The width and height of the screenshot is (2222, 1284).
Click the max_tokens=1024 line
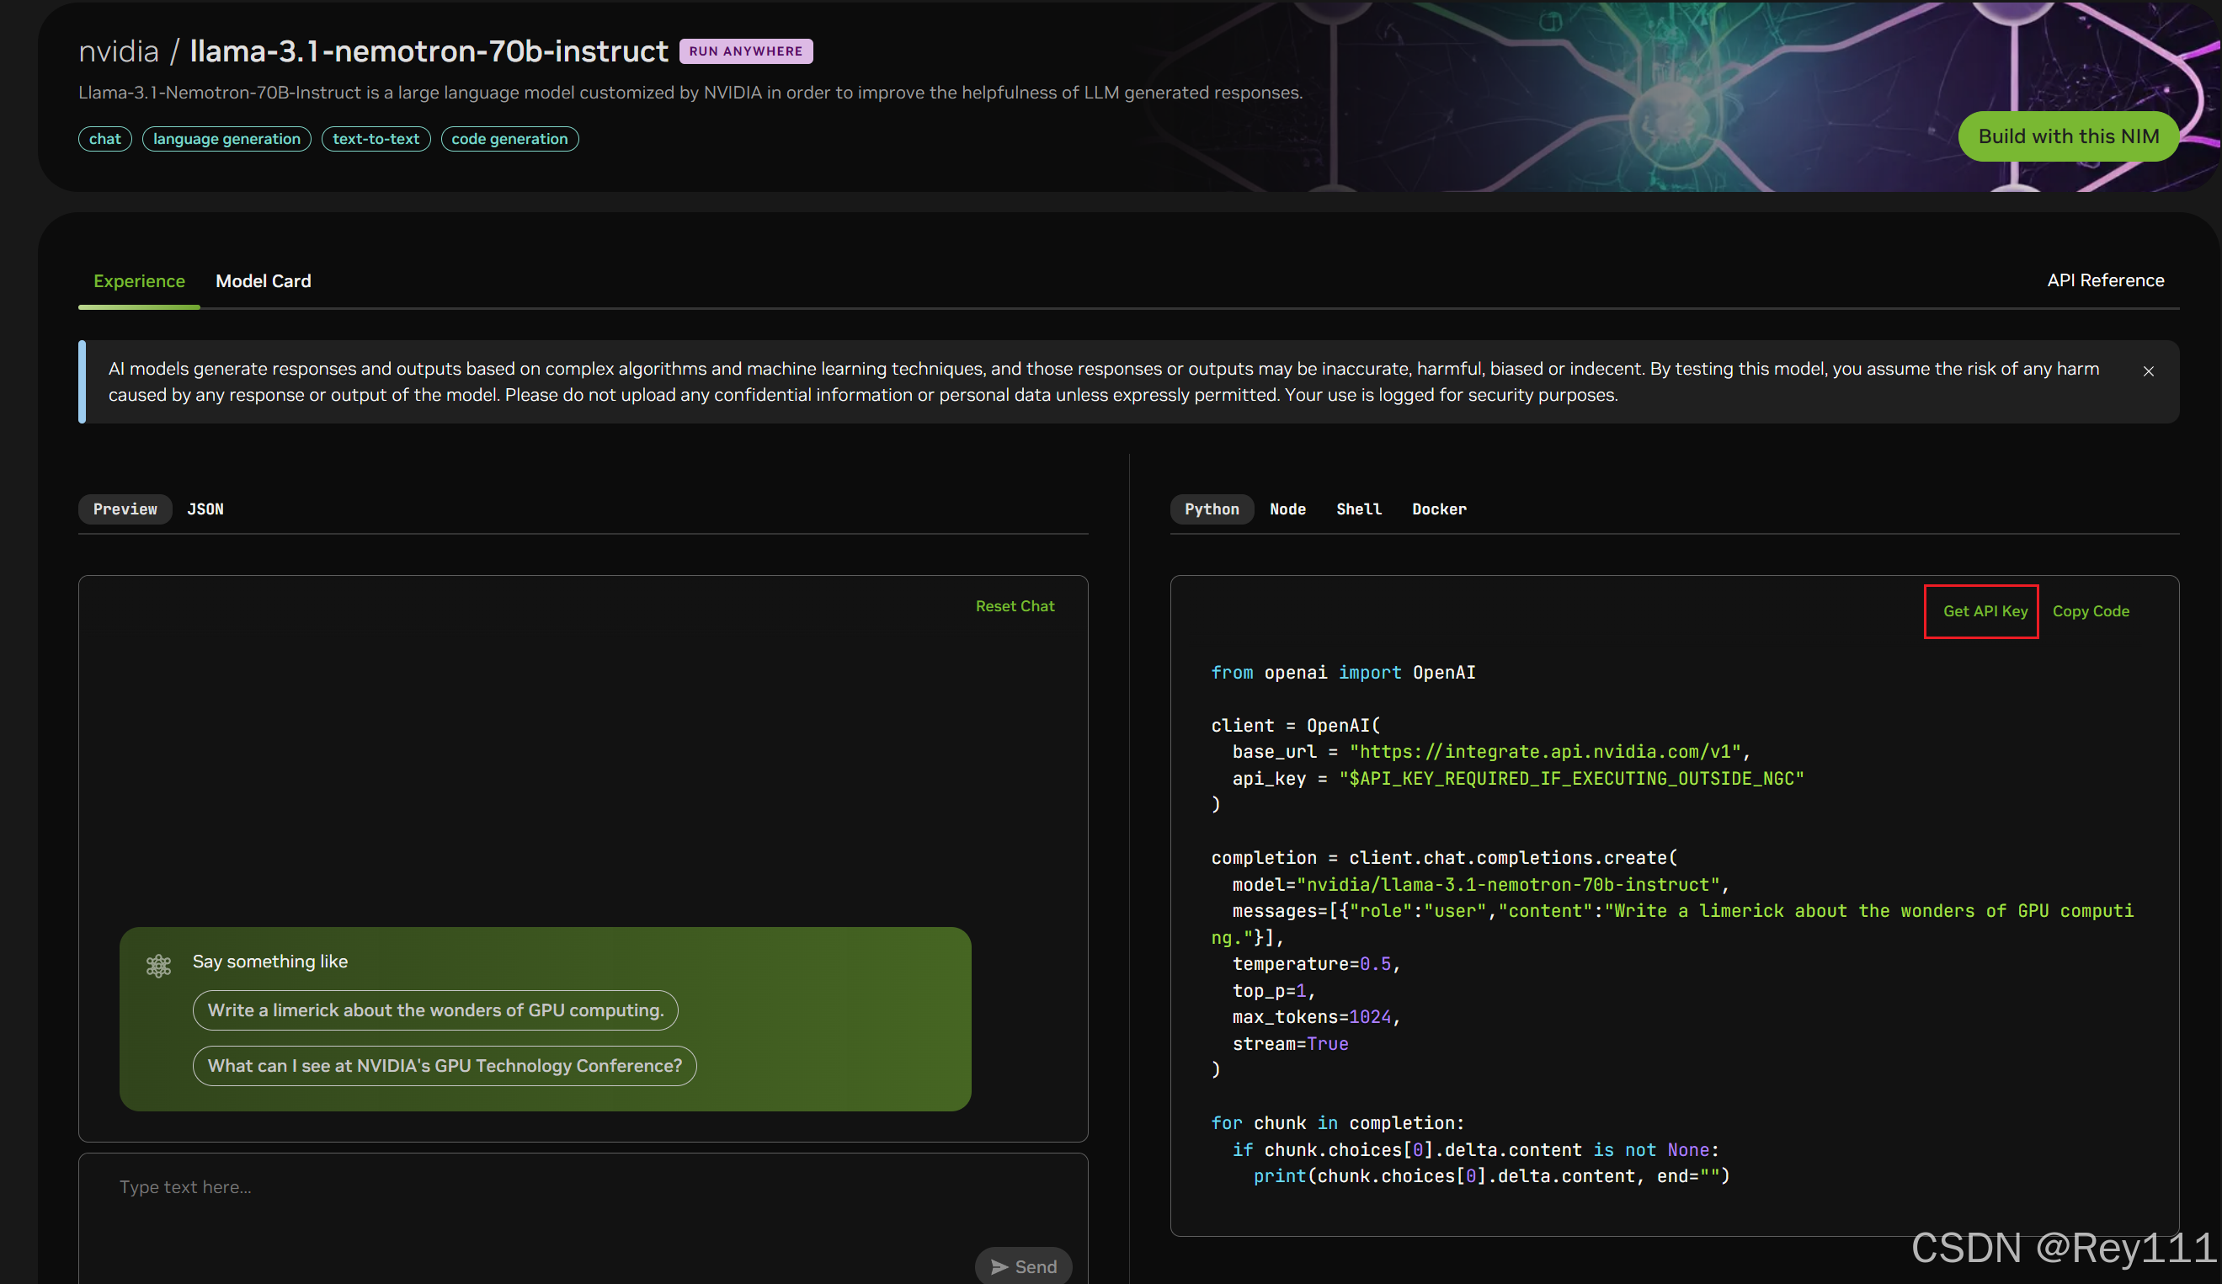1317,1017
